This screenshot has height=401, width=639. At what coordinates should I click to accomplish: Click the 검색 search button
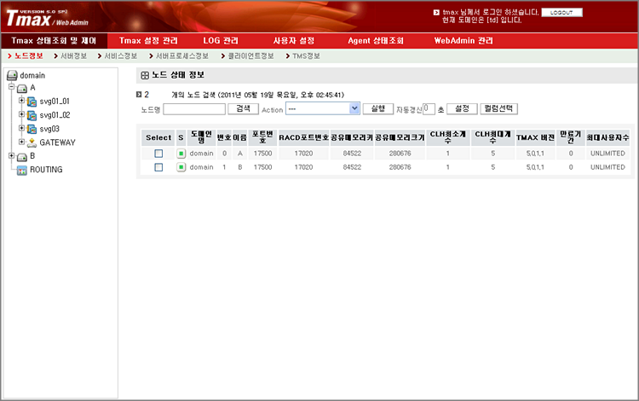point(243,109)
